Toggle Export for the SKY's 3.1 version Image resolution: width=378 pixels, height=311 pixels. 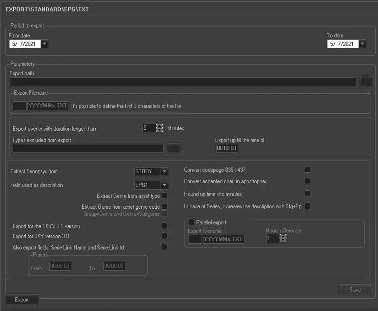(x=164, y=226)
